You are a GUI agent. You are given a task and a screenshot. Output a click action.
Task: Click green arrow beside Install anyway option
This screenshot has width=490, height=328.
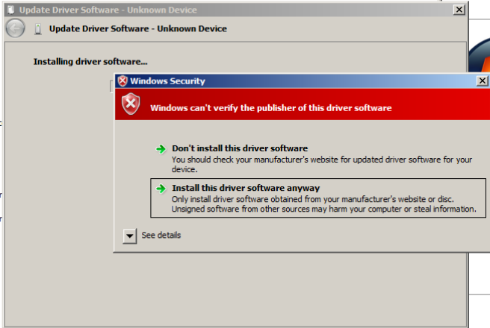[161, 189]
